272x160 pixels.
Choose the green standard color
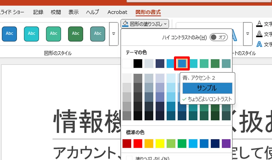[182, 143]
